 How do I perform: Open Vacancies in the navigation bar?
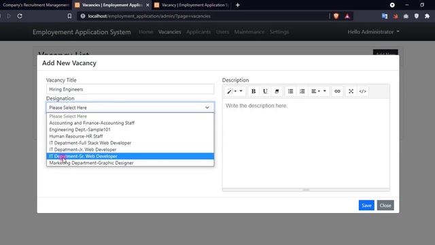[x=169, y=32]
